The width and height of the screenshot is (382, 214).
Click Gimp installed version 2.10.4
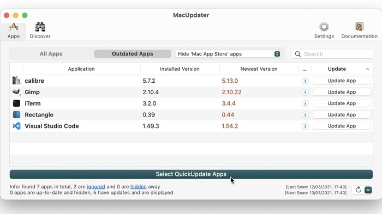coord(151,92)
